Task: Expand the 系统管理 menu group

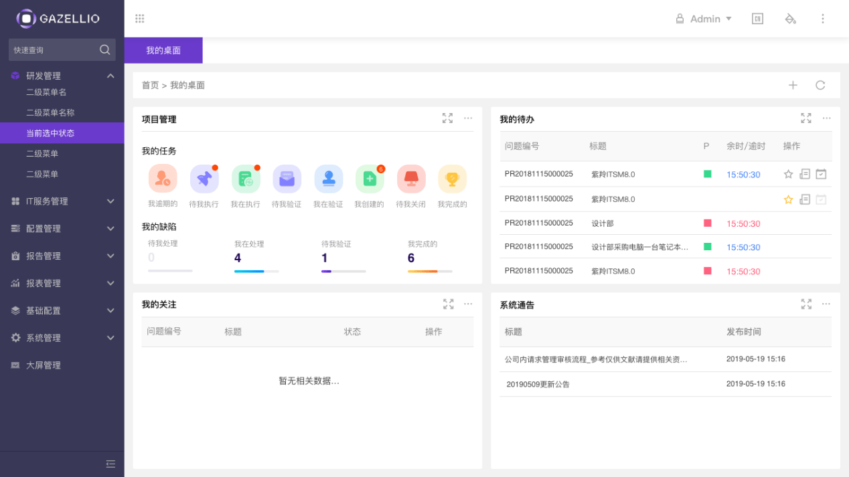Action: point(110,338)
